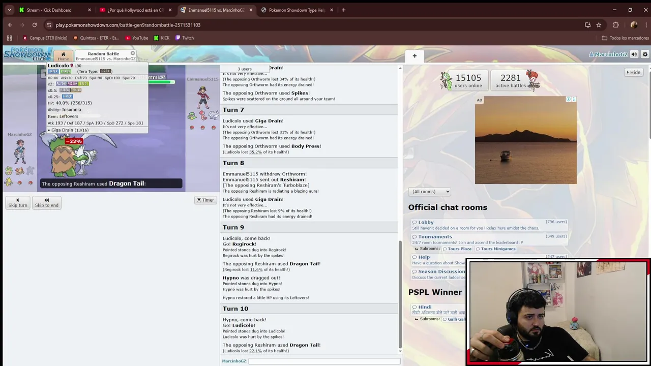Close the Random Battle room tab

tap(133, 53)
